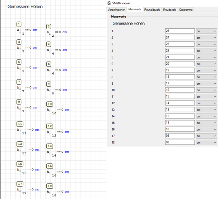Go to the Diagramme tab

pyautogui.click(x=186, y=10)
